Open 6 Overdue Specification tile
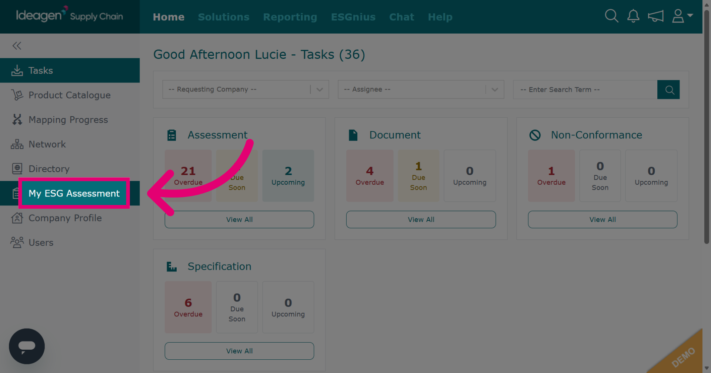The image size is (711, 373). 188,307
